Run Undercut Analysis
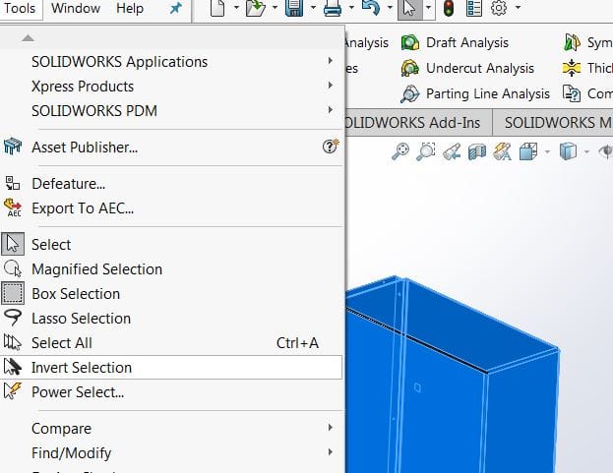This screenshot has width=613, height=473. [479, 68]
